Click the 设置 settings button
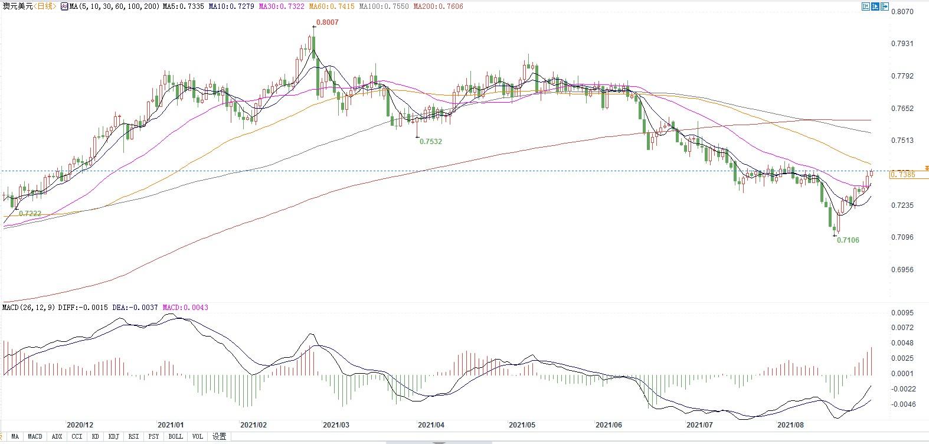 (x=219, y=437)
